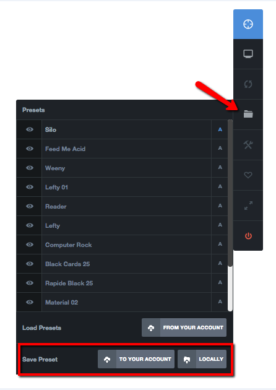Save preset Locally
276x390 pixels.
(202, 359)
